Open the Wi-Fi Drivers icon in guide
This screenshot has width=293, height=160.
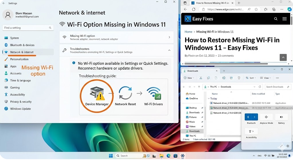click(x=153, y=94)
